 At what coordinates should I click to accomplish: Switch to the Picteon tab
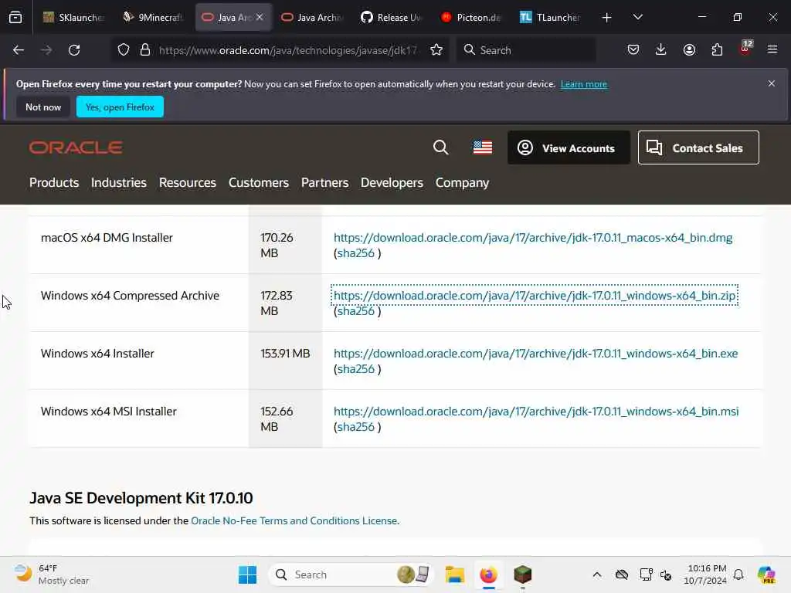point(471,17)
